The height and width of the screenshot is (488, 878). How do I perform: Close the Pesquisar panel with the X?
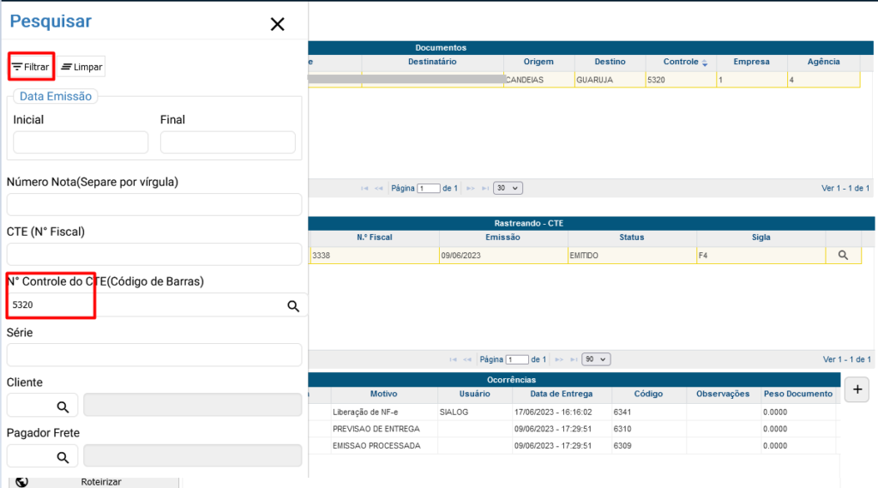pyautogui.click(x=277, y=24)
